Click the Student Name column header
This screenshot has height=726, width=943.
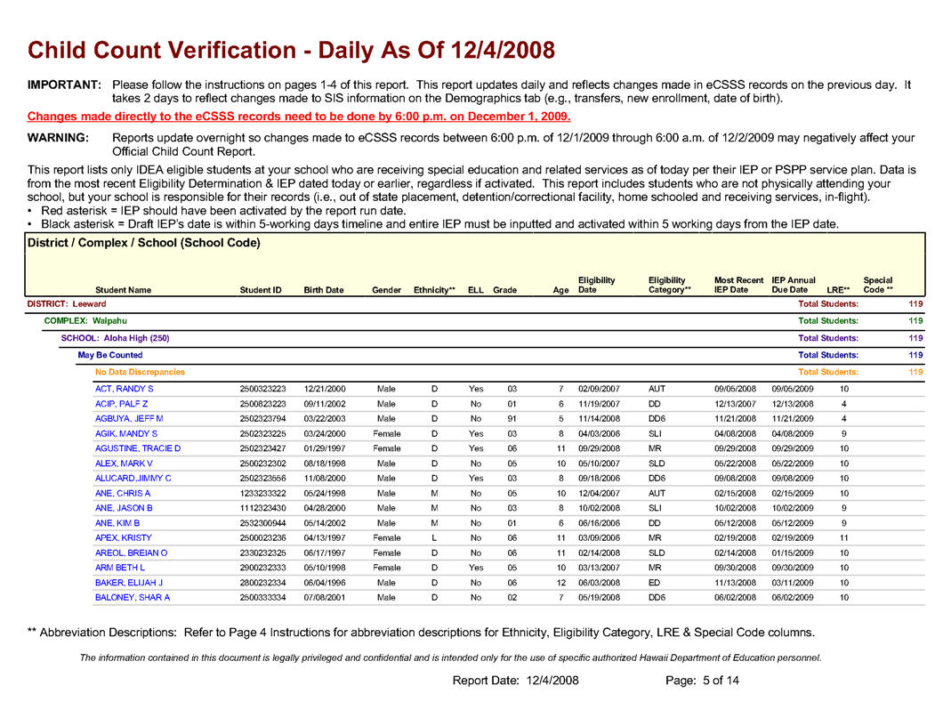tap(123, 290)
